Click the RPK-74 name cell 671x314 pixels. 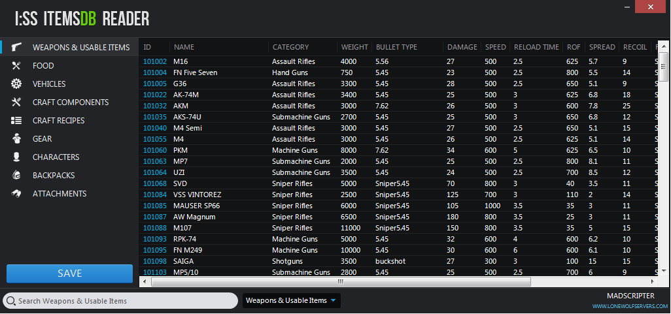(185, 239)
